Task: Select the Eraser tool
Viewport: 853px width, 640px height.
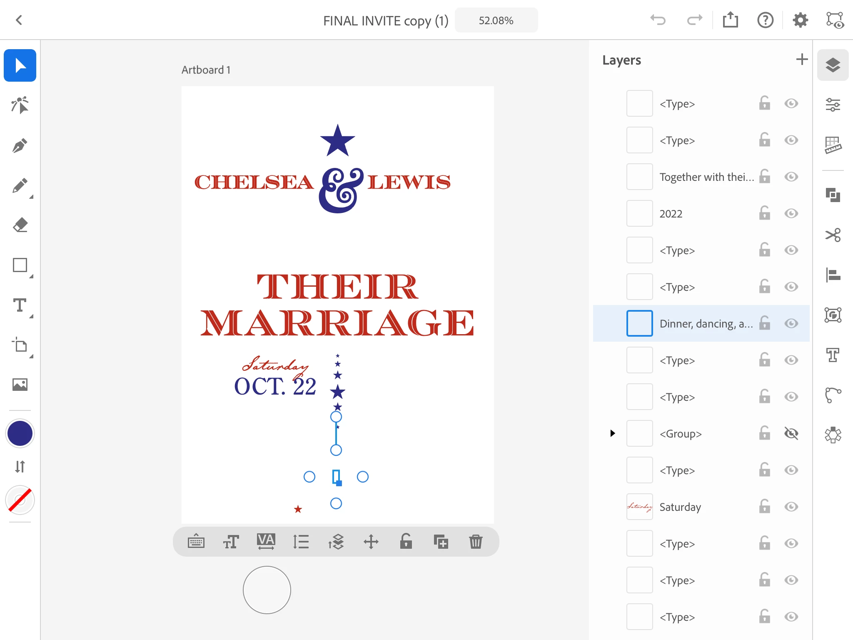Action: [20, 225]
